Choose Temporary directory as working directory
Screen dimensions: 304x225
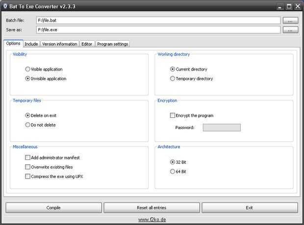click(173, 78)
